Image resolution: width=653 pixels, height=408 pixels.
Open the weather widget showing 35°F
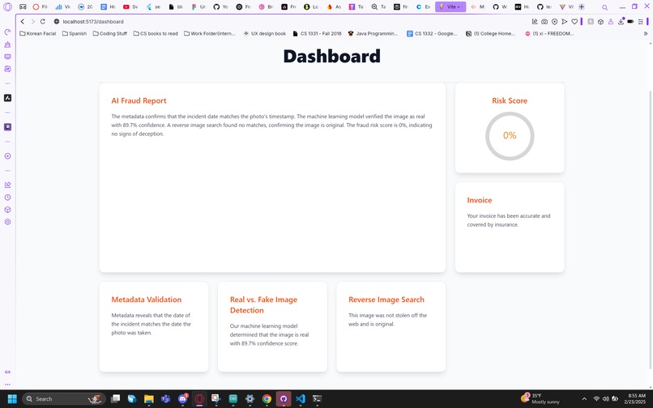click(540, 399)
